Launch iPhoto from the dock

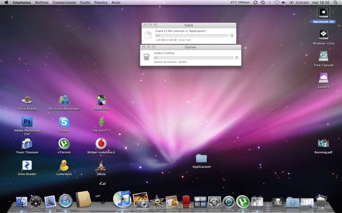coord(141,200)
